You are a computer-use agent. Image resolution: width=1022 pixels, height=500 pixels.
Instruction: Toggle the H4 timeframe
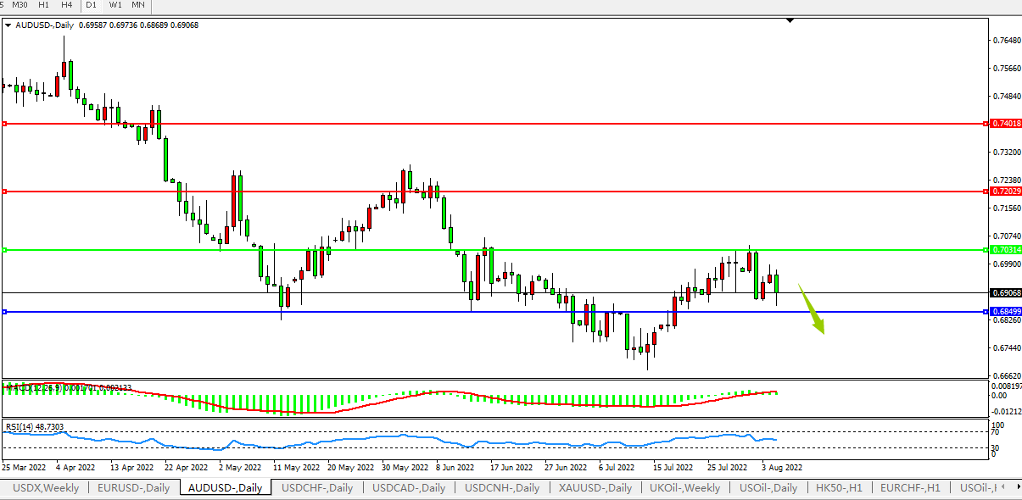tap(66, 5)
